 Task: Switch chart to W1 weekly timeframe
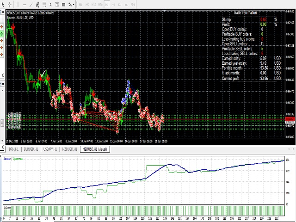126,5
